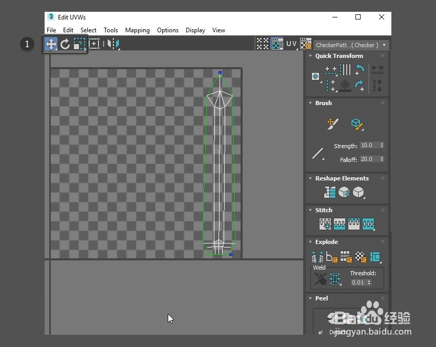Viewport: 436px width, 347px height.
Task: Click the Align to Edge diamond icon
Action: click(x=345, y=86)
